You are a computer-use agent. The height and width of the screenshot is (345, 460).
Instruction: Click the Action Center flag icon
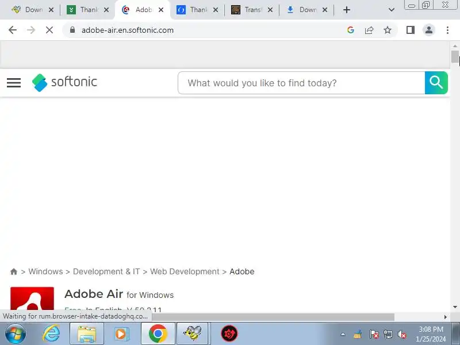click(x=374, y=334)
